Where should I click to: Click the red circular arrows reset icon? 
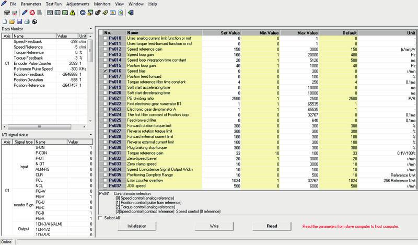click(32, 13)
